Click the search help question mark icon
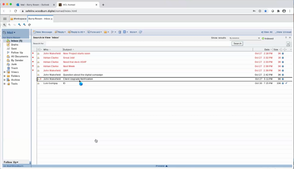 coord(286,38)
